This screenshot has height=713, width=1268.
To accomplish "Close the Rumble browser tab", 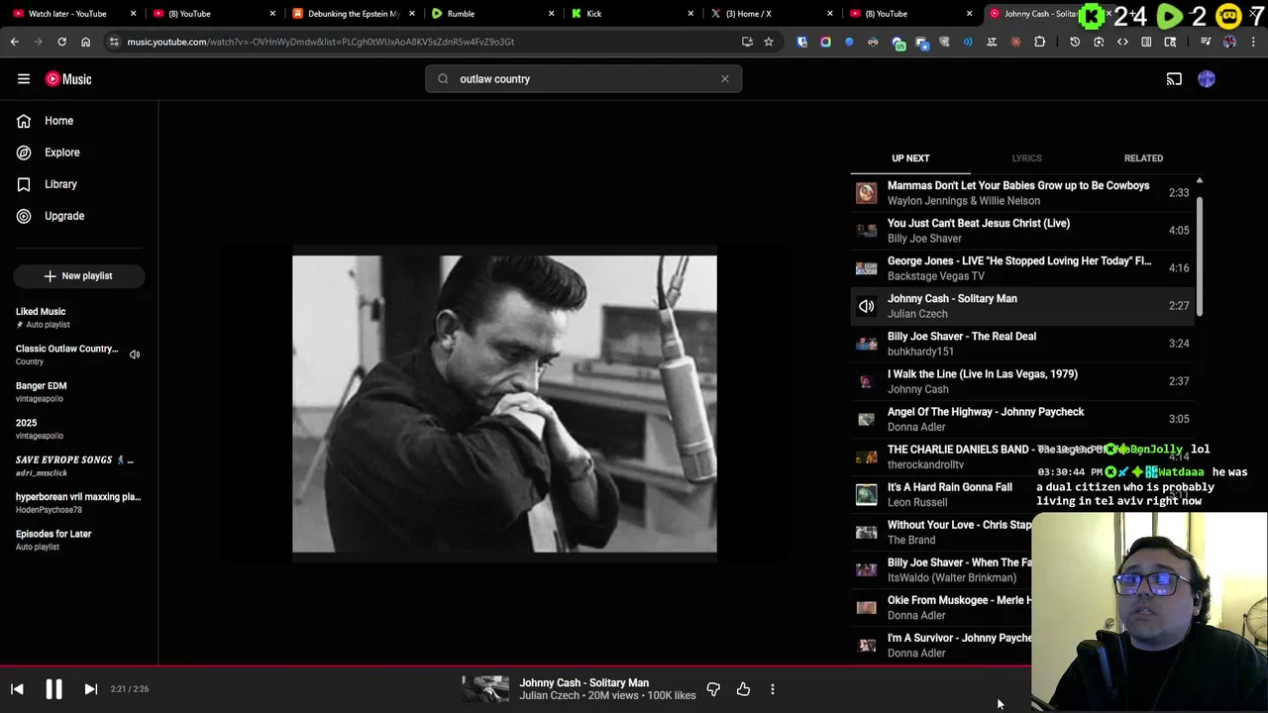I will click(552, 14).
